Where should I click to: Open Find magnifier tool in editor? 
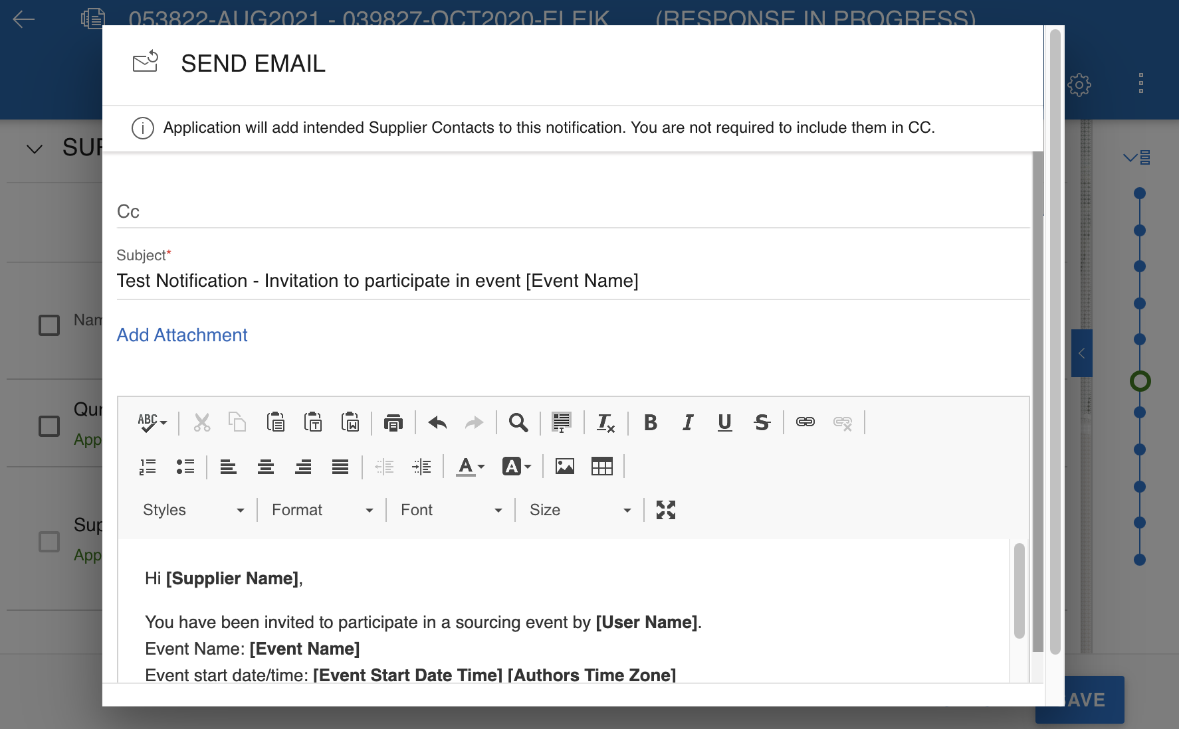click(518, 422)
